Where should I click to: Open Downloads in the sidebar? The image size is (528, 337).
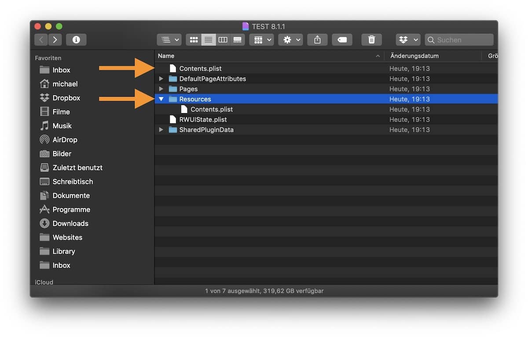click(64, 223)
